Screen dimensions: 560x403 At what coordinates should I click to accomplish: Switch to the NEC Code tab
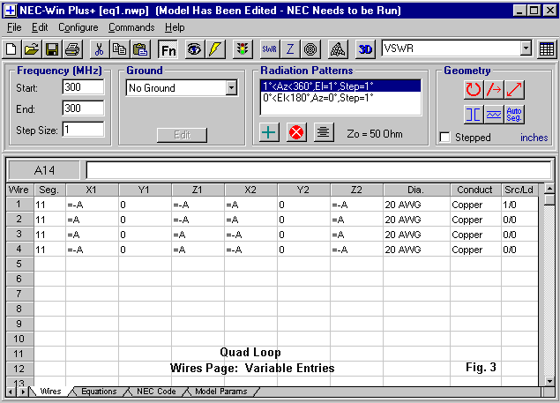tap(157, 391)
